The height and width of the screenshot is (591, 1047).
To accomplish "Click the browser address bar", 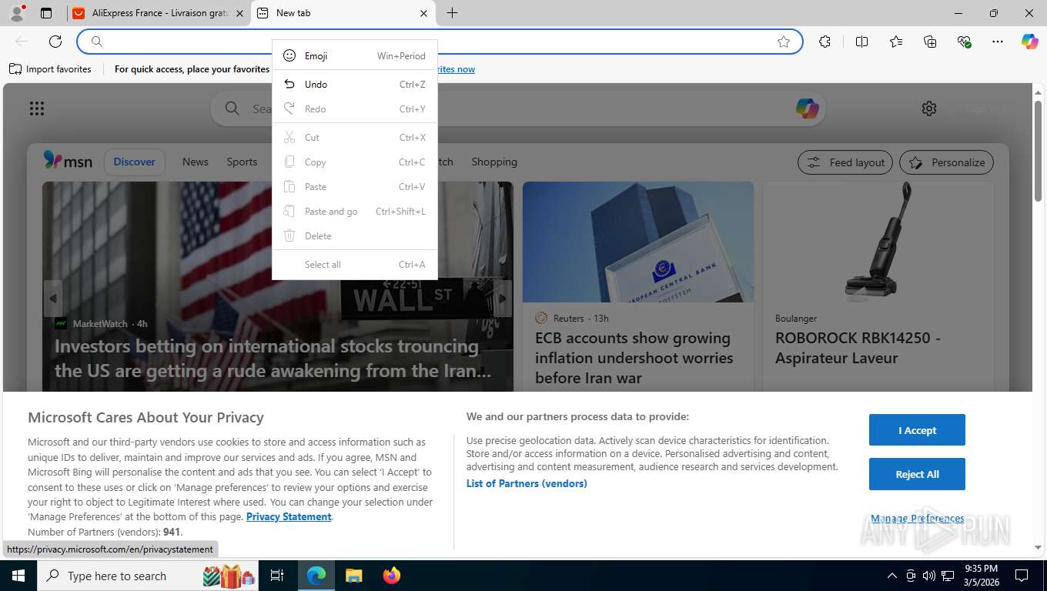I will 440,42.
